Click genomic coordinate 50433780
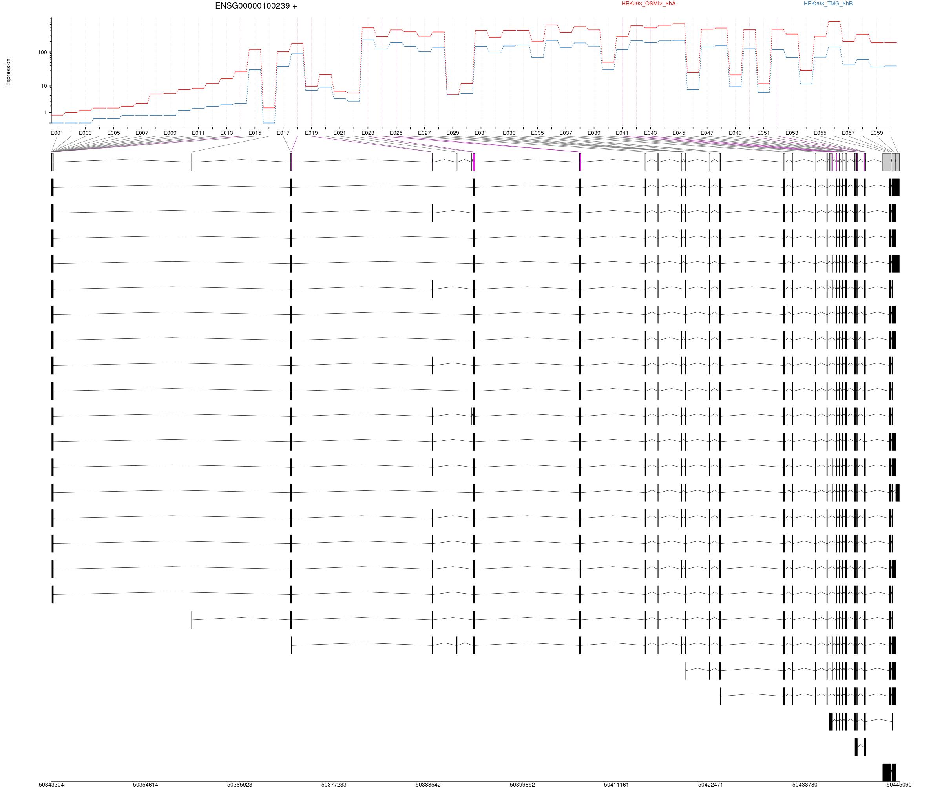 805,785
